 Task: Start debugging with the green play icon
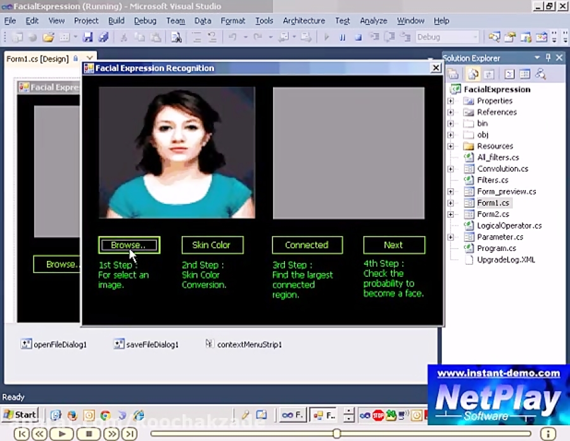coord(327,38)
